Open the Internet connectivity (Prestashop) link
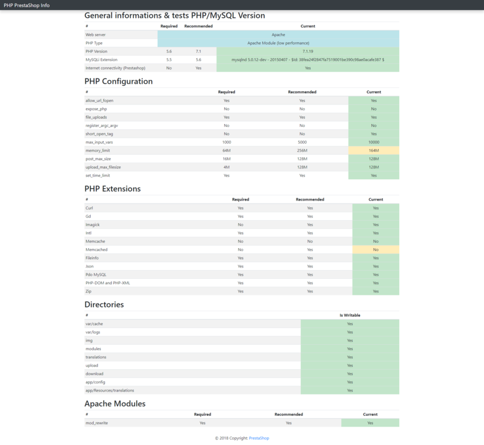 pos(116,68)
